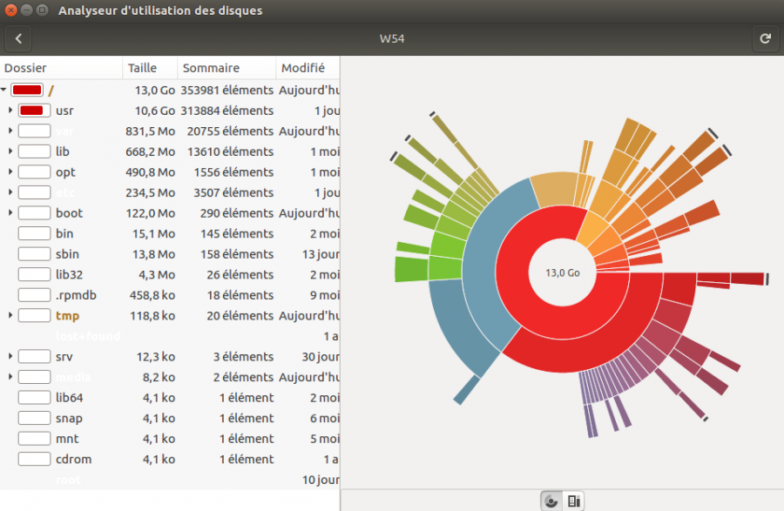Click the empty usage bar for boot

(x=35, y=212)
